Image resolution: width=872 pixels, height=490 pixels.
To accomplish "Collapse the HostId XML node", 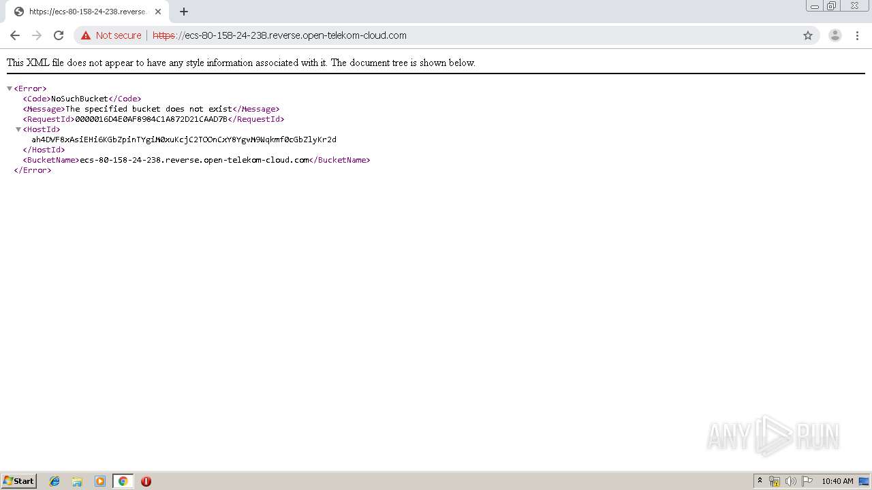I will coord(18,129).
